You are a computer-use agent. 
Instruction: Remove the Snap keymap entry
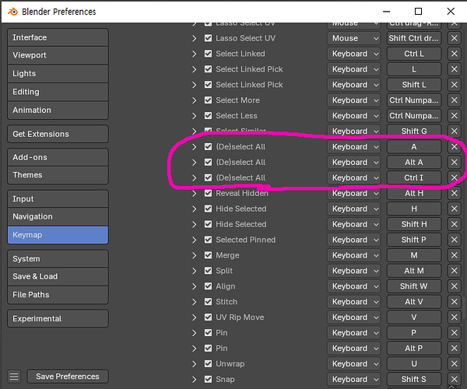point(454,379)
